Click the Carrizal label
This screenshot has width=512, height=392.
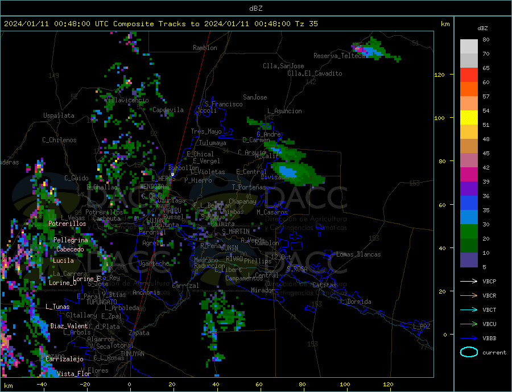click(x=185, y=286)
